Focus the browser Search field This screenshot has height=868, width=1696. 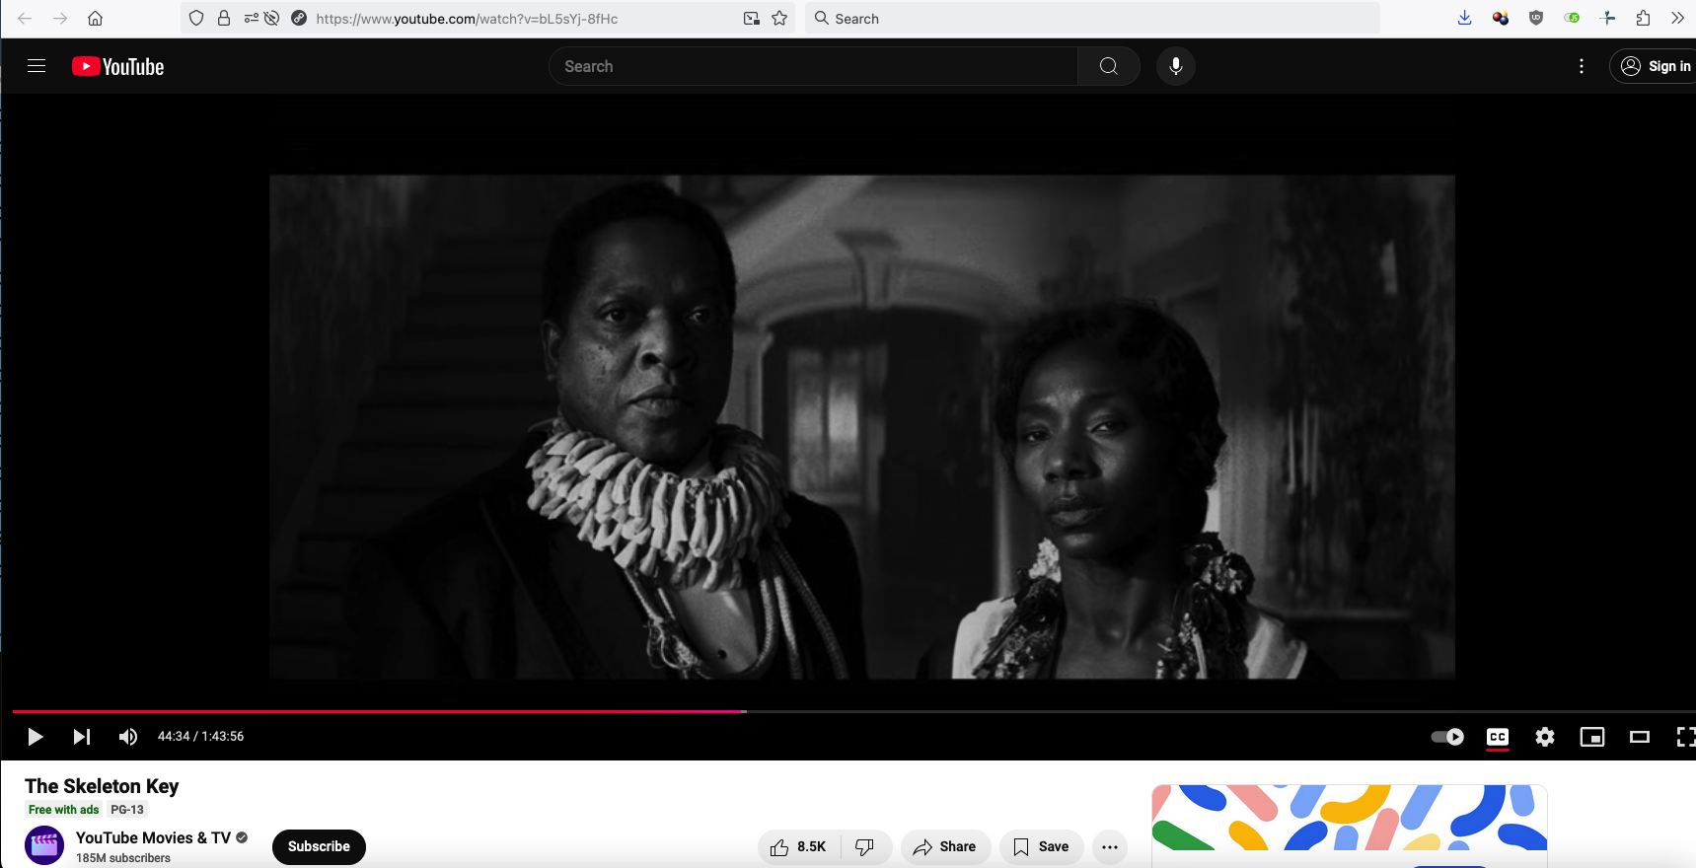click(1092, 19)
